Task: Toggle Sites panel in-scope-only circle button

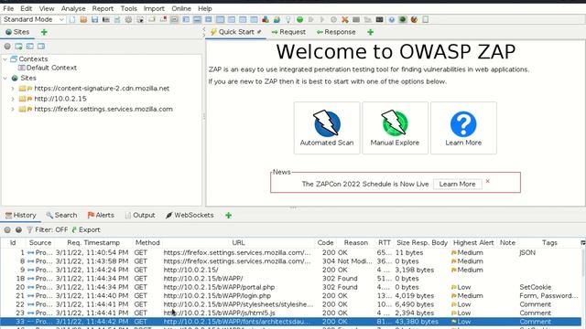Action: pyautogui.click(x=7, y=47)
